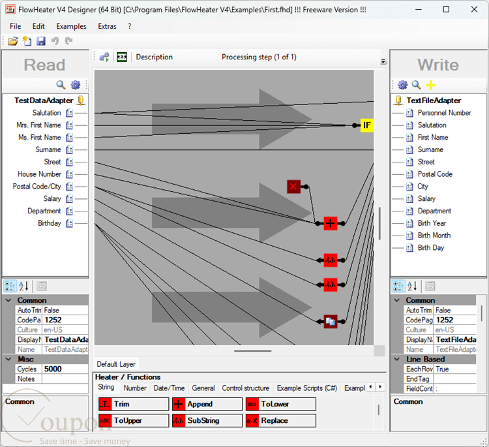Open file using the folder toolbar icon
Image resolution: width=489 pixels, height=447 pixels.
click(13, 41)
